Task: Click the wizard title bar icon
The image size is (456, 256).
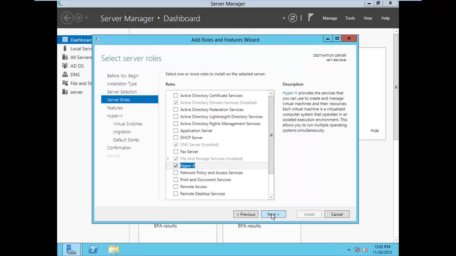Action: 98,40
